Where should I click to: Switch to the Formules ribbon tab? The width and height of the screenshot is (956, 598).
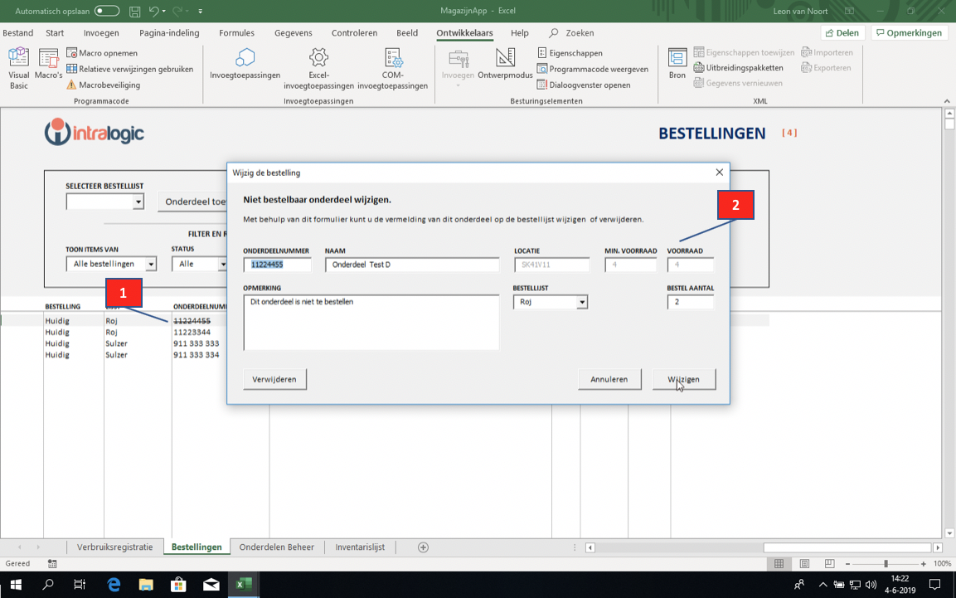click(236, 33)
